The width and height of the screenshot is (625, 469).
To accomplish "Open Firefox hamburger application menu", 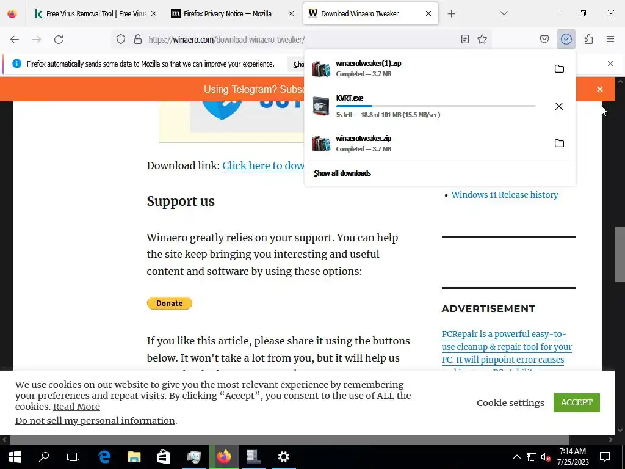I will click(x=610, y=39).
